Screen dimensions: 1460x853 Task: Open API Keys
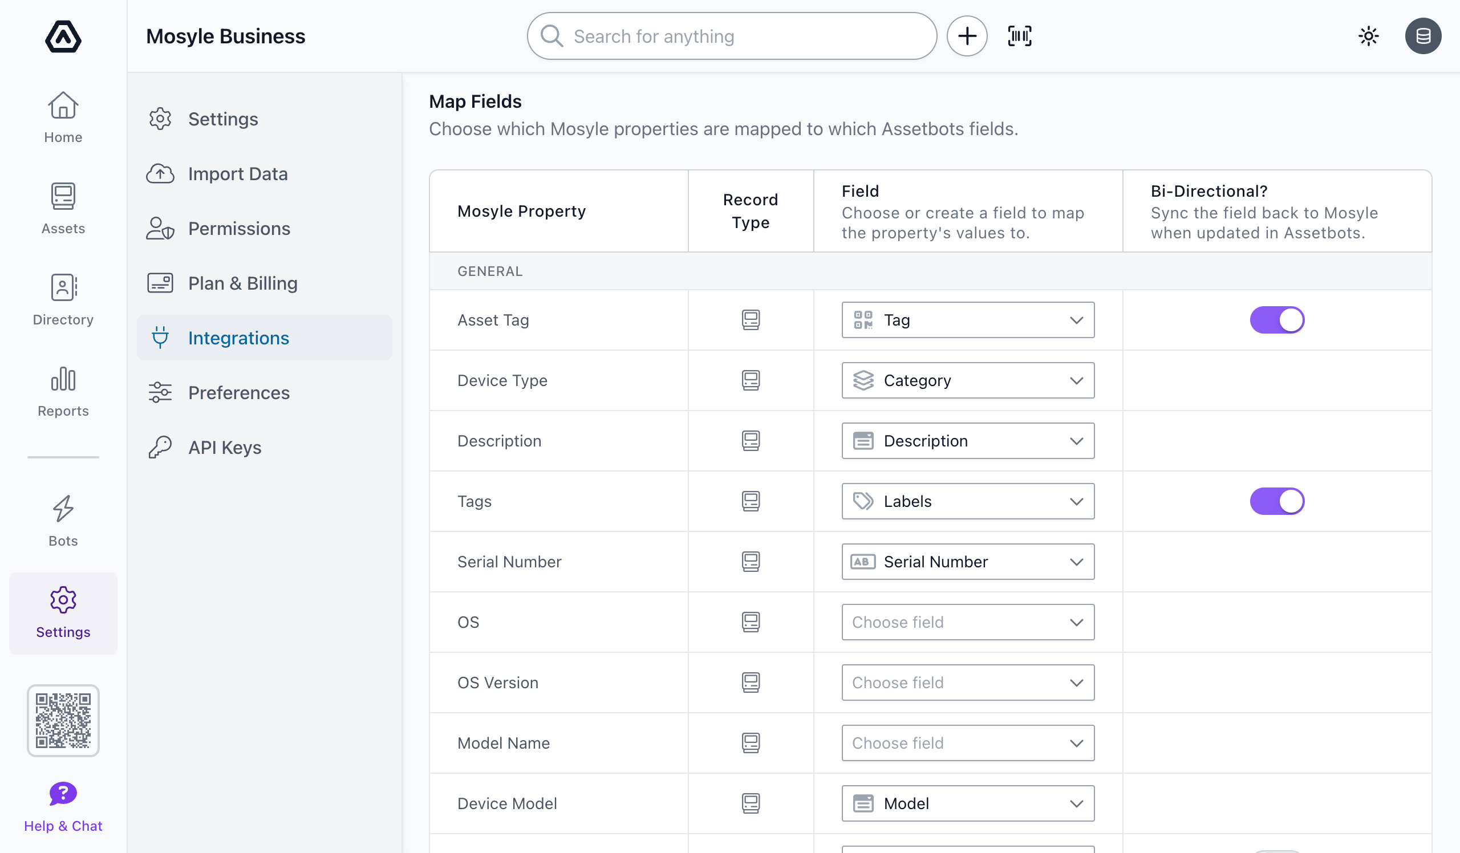coord(264,447)
